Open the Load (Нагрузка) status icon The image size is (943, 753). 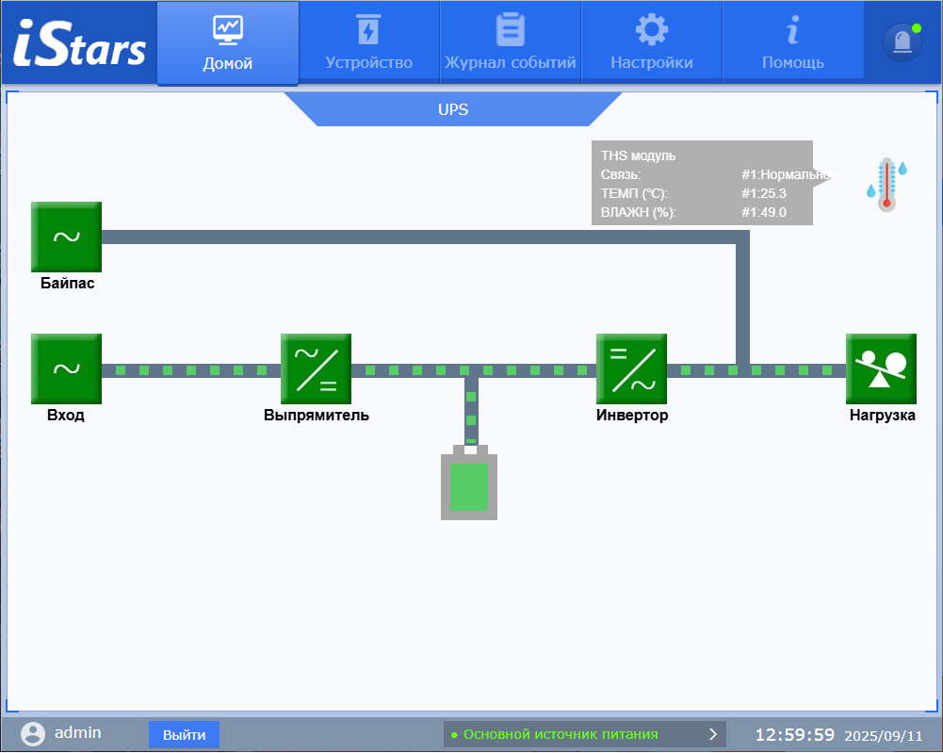(x=881, y=368)
